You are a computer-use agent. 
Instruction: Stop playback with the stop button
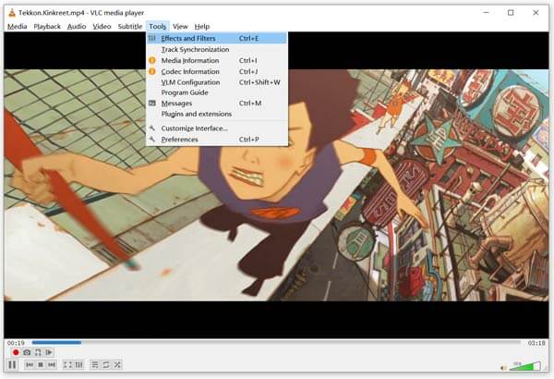[41, 364]
